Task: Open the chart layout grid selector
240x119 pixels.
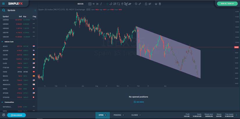Action: point(90,4)
